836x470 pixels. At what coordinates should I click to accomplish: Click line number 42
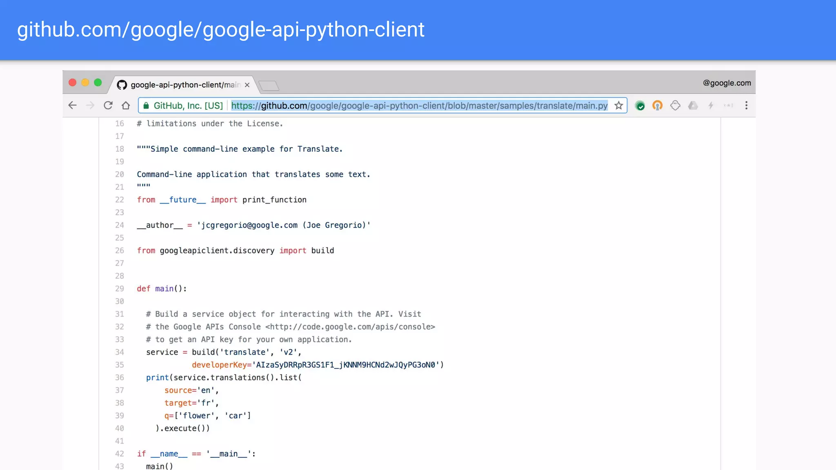(119, 454)
